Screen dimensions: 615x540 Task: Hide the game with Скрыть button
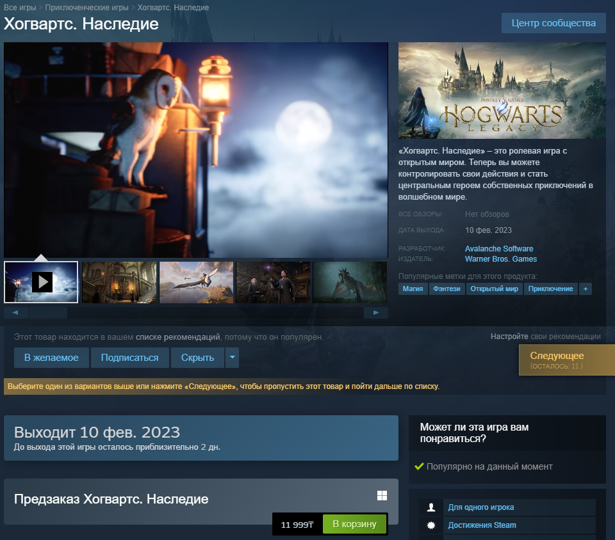(x=198, y=358)
